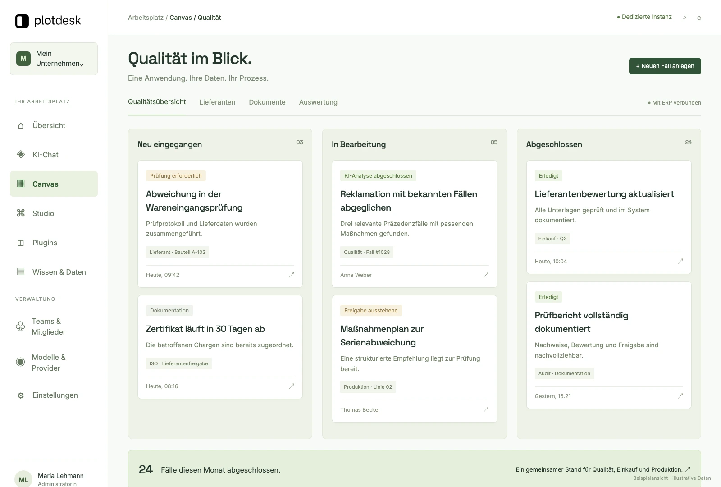Click the Teams & Mitglieder icon
The height and width of the screenshot is (487, 721).
coord(20,326)
